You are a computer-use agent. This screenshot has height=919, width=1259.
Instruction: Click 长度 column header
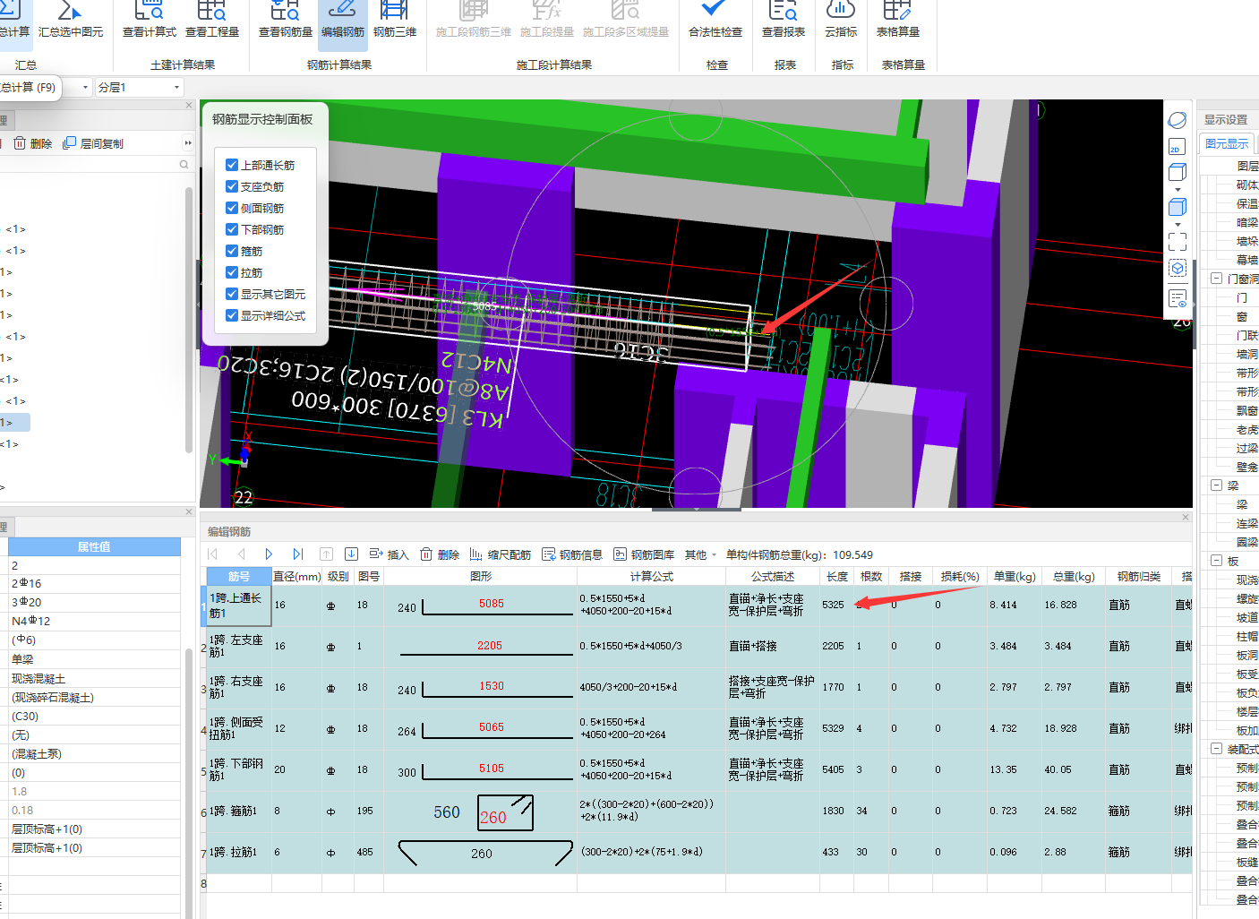(x=837, y=576)
